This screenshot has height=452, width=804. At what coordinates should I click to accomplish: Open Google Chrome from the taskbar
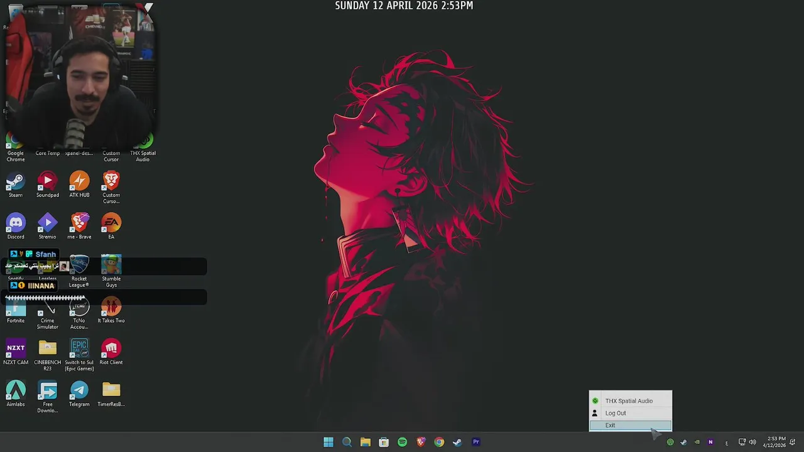439,442
